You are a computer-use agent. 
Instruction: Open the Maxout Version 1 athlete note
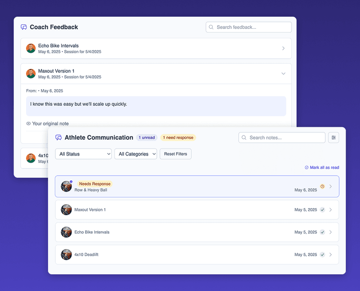[x=197, y=210]
